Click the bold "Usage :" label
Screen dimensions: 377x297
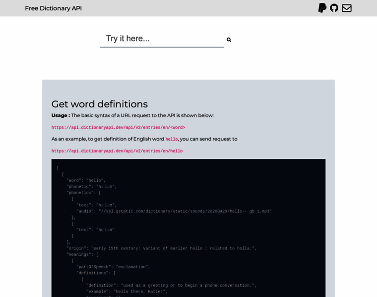[x=61, y=115]
